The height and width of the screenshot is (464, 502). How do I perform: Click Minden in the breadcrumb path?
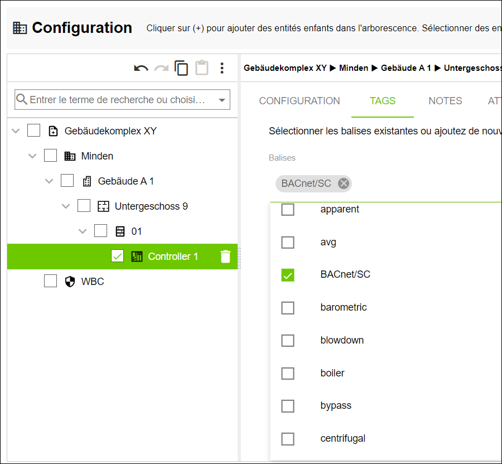[x=354, y=68]
